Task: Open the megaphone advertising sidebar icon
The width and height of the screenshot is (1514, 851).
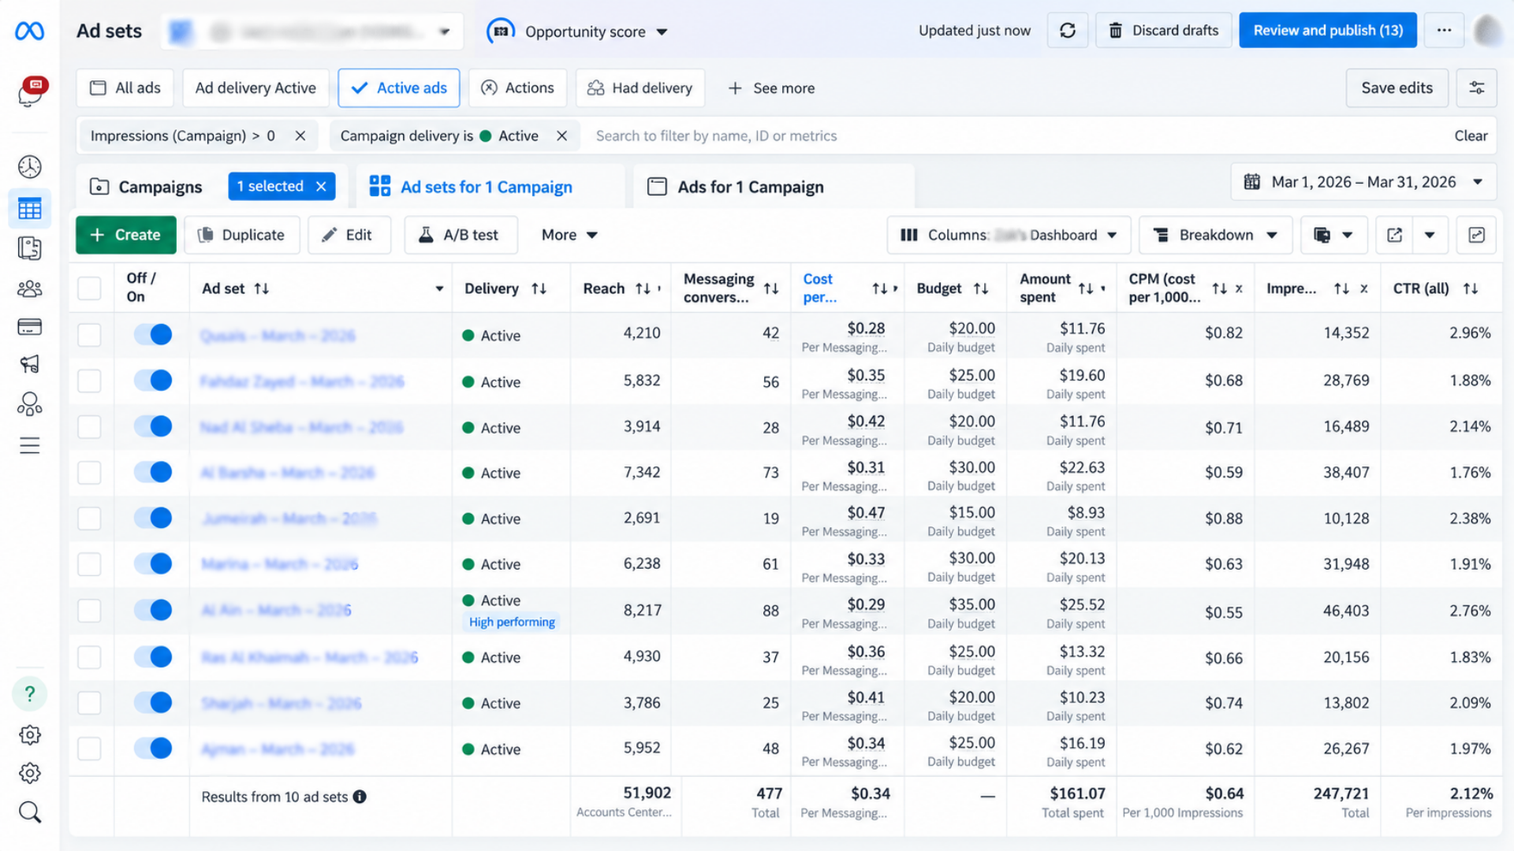Action: [x=30, y=364]
